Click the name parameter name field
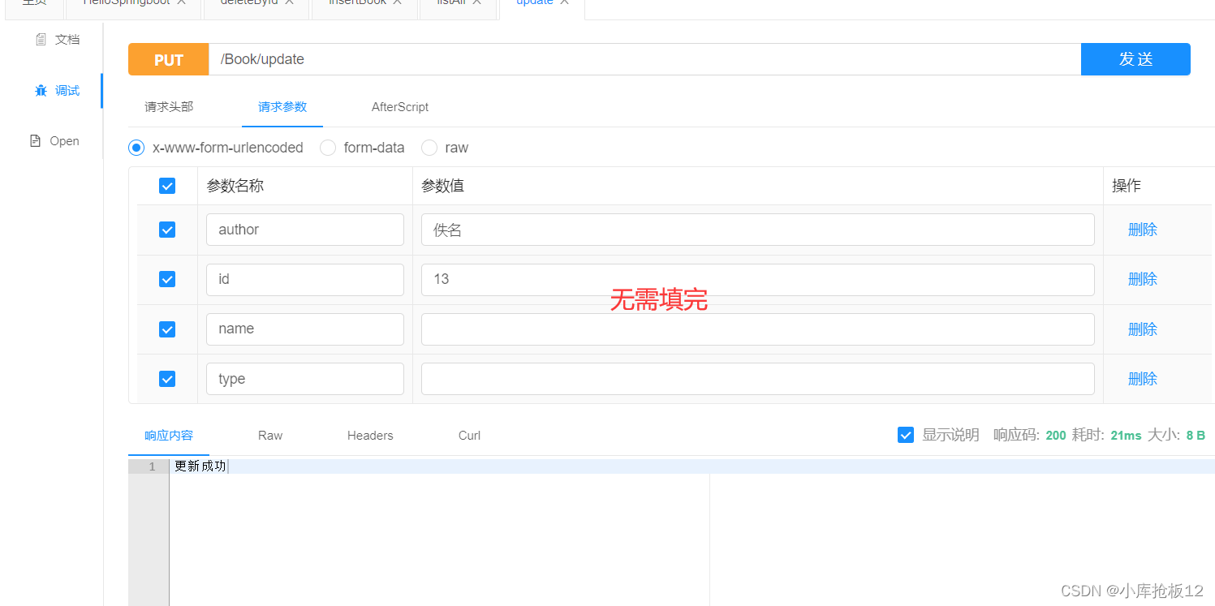Viewport: 1215px width, 606px height. click(x=305, y=329)
